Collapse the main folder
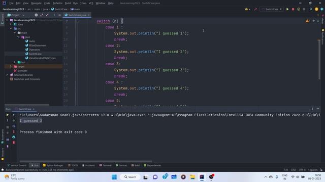Screen dimensions: 325x182 click(x=15, y=32)
